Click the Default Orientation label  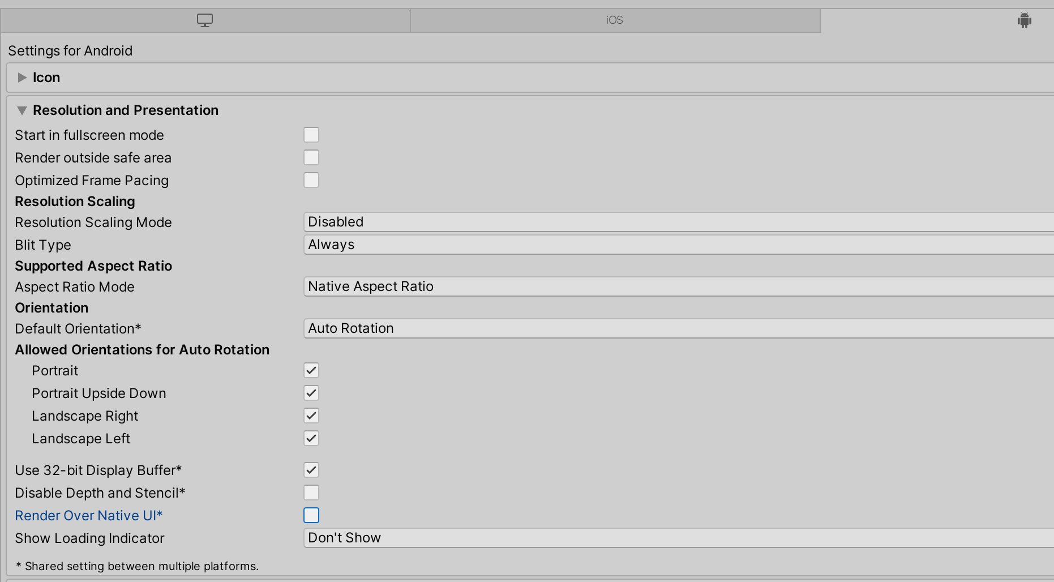pos(78,329)
